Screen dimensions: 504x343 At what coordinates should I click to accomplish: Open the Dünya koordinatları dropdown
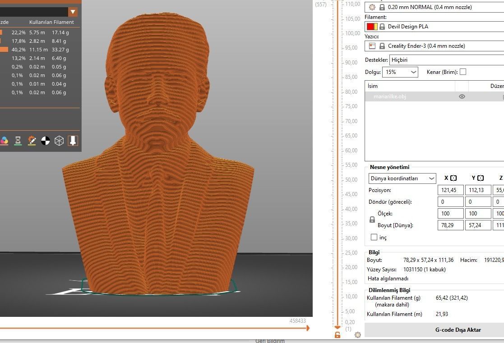click(x=402, y=178)
